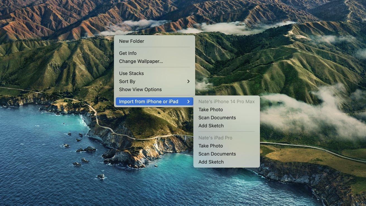
Task: Click the Nate's iPad Pro section header
Action: [x=215, y=138]
